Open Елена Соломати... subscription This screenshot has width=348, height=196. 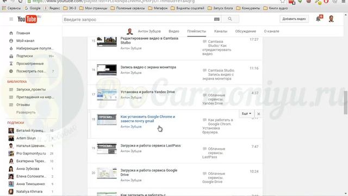tap(31, 176)
